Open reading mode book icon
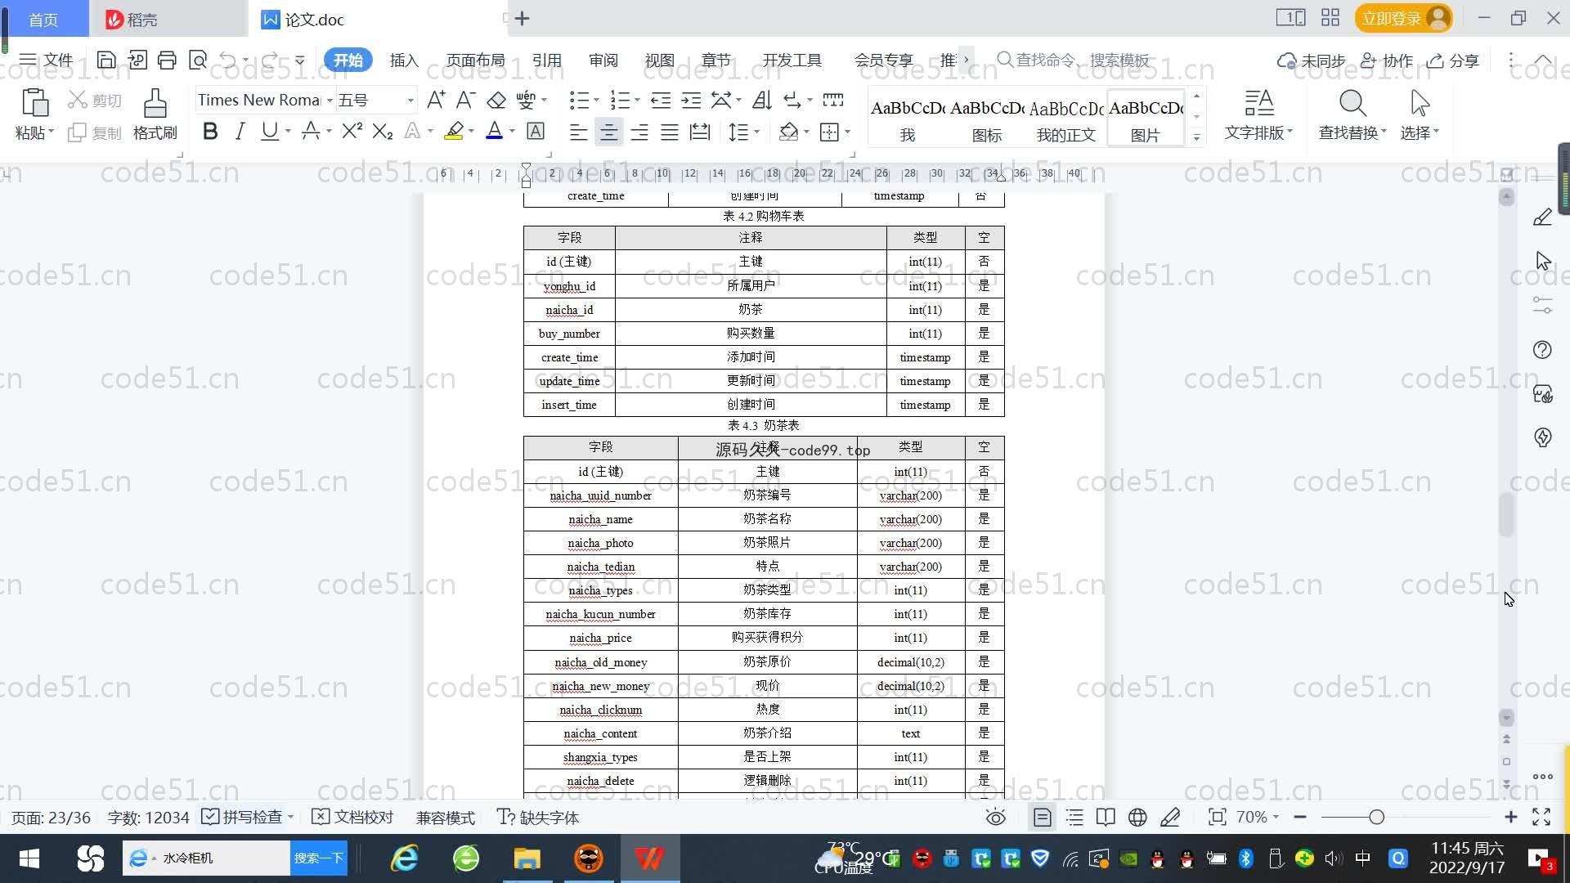 [1106, 818]
